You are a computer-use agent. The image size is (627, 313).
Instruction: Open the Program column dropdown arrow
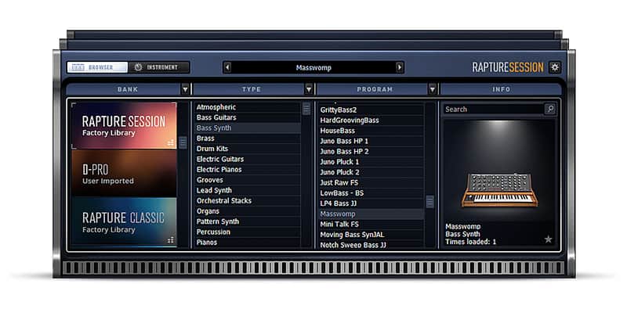(433, 89)
